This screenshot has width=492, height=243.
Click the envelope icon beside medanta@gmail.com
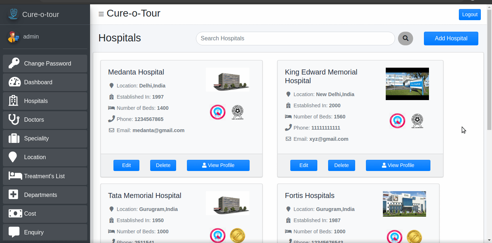pyautogui.click(x=112, y=130)
